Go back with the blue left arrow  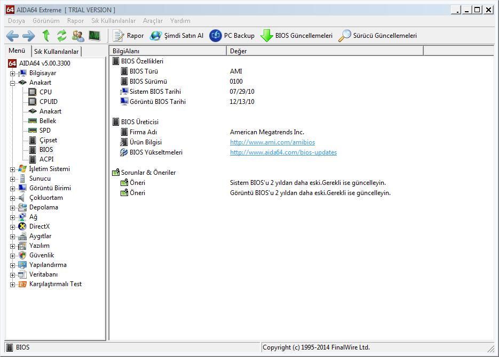point(12,36)
